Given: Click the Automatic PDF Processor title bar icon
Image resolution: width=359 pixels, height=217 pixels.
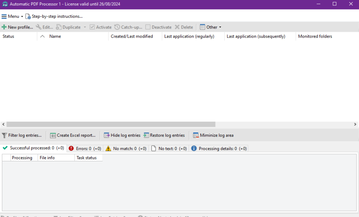Looking at the screenshot, I should (5, 4).
